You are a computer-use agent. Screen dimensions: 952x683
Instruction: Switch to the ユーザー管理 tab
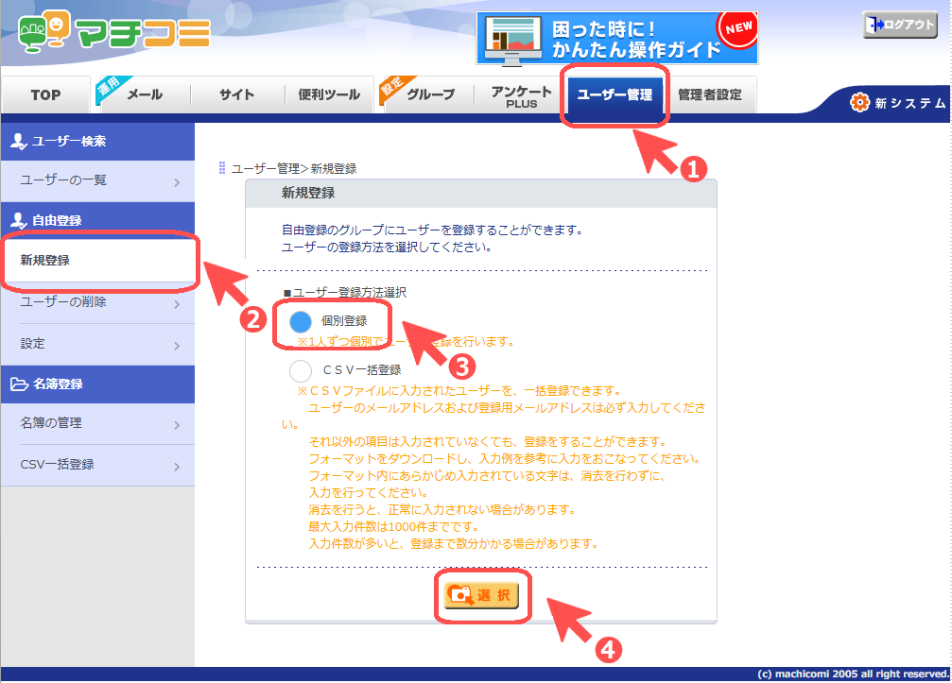(x=614, y=95)
